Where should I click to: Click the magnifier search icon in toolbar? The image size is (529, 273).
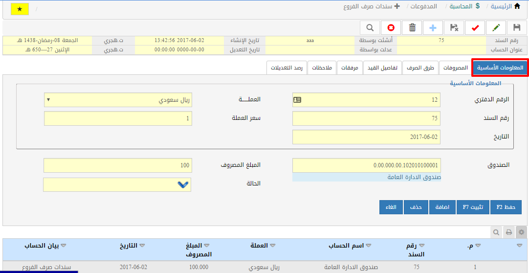coord(370,27)
